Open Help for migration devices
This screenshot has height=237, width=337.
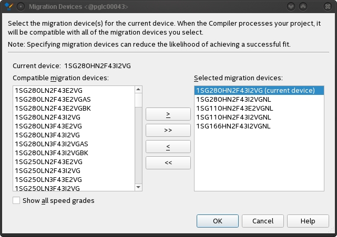click(x=308, y=221)
